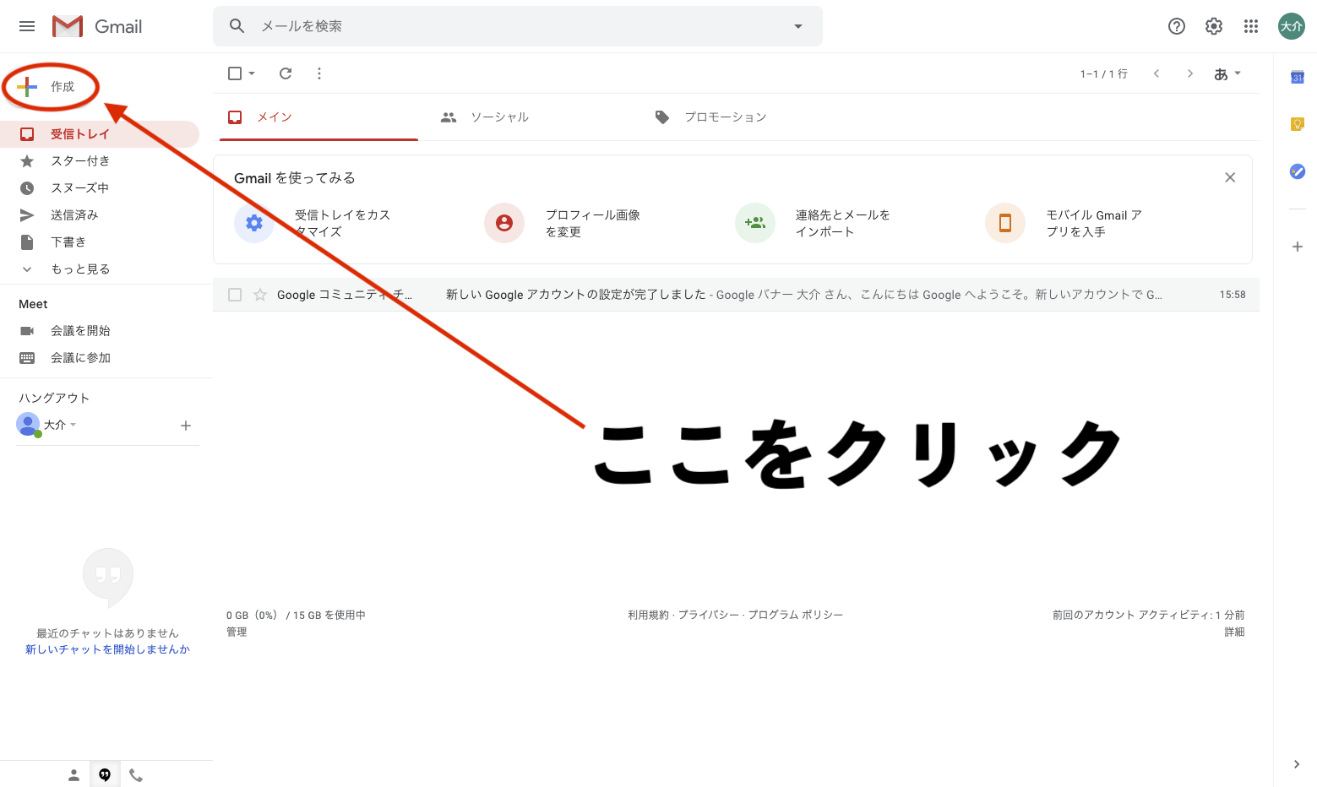
Task: Select all emails with the checkbox
Action: pos(234,73)
